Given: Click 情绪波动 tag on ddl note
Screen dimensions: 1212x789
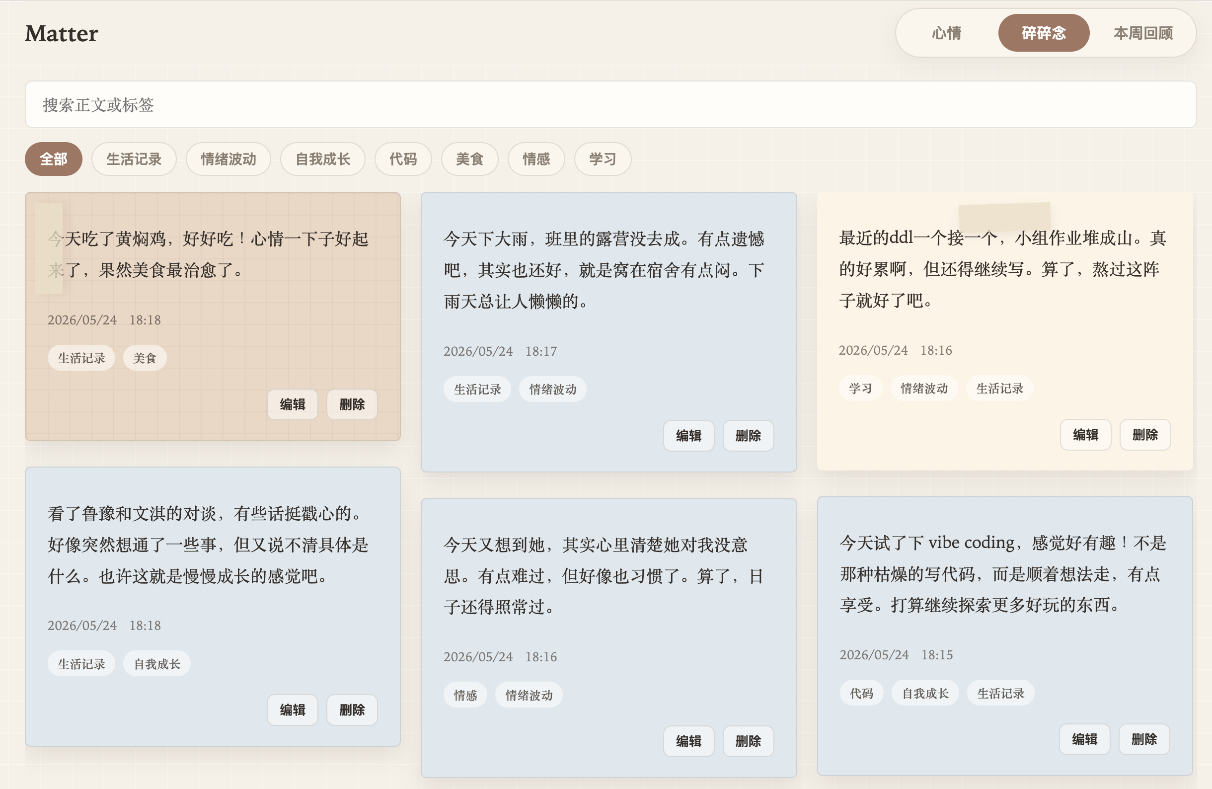Looking at the screenshot, I should 924,389.
